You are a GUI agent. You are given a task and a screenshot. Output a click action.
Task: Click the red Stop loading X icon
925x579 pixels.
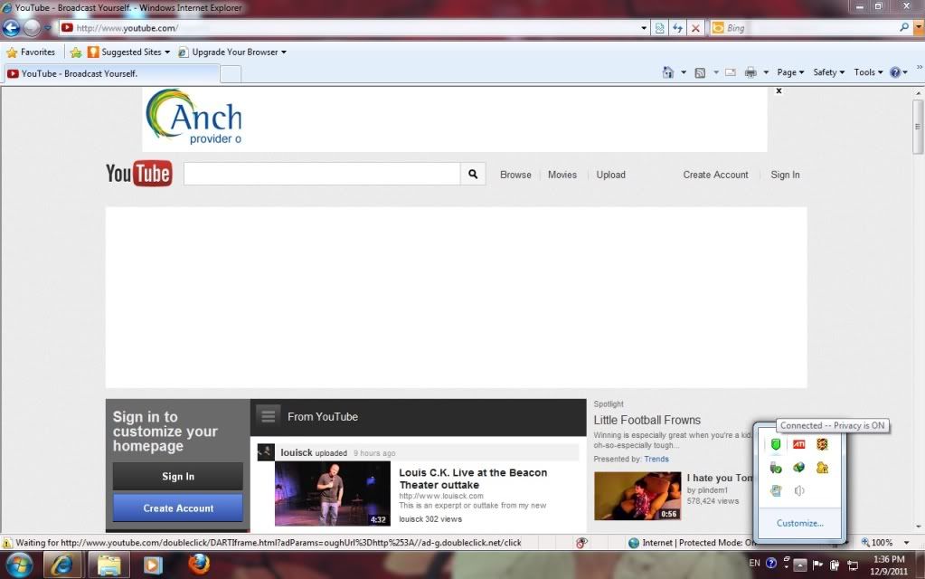coord(695,28)
